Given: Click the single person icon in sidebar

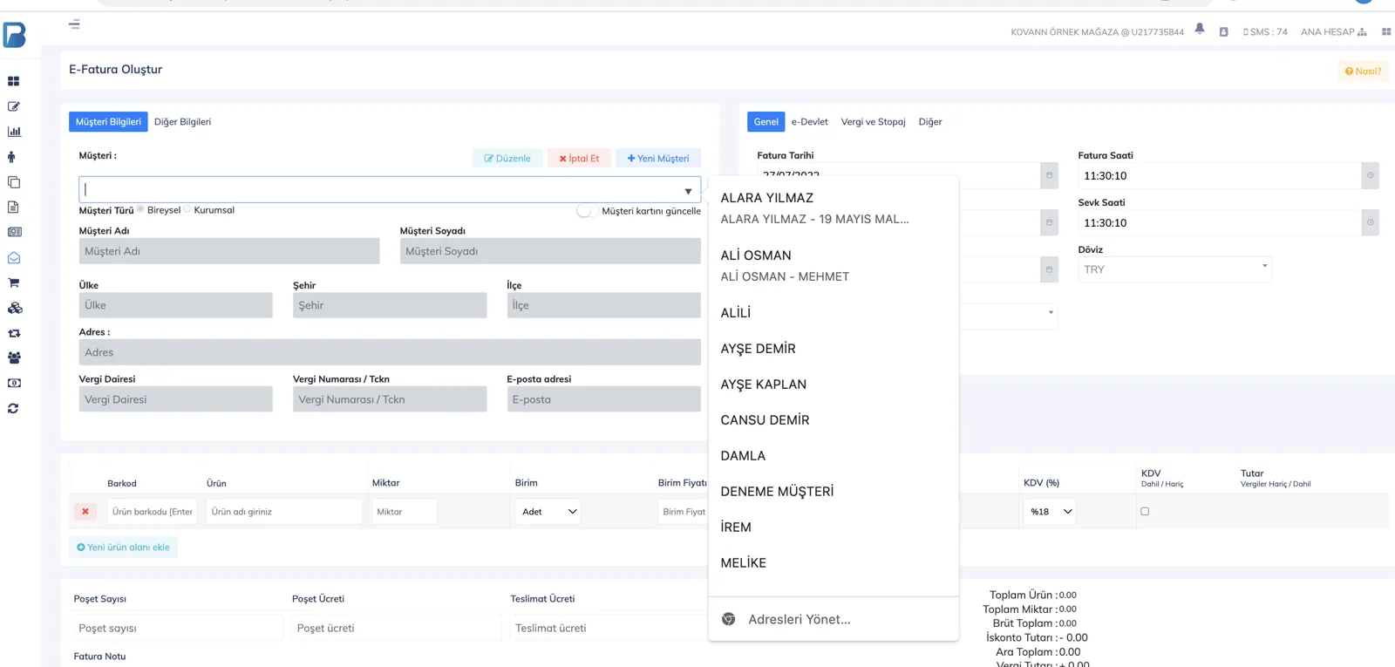Looking at the screenshot, I should coord(11,157).
